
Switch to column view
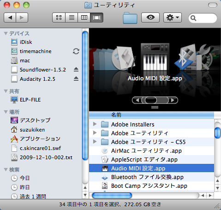(x=84, y=18)
